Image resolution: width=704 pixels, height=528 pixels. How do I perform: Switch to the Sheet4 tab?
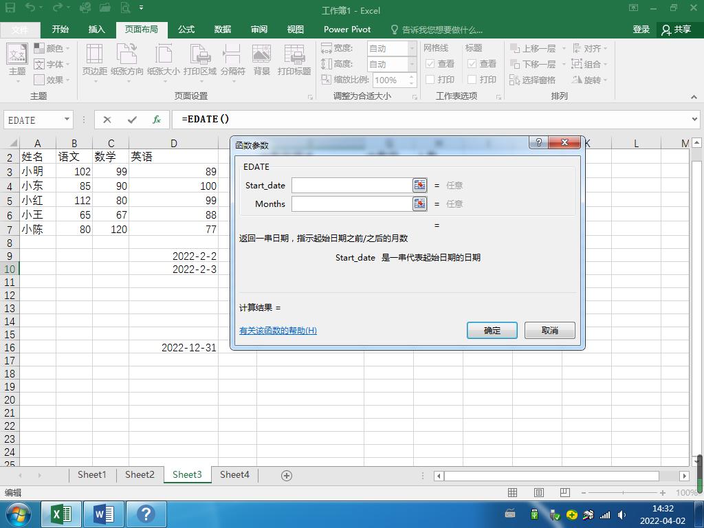pos(234,474)
